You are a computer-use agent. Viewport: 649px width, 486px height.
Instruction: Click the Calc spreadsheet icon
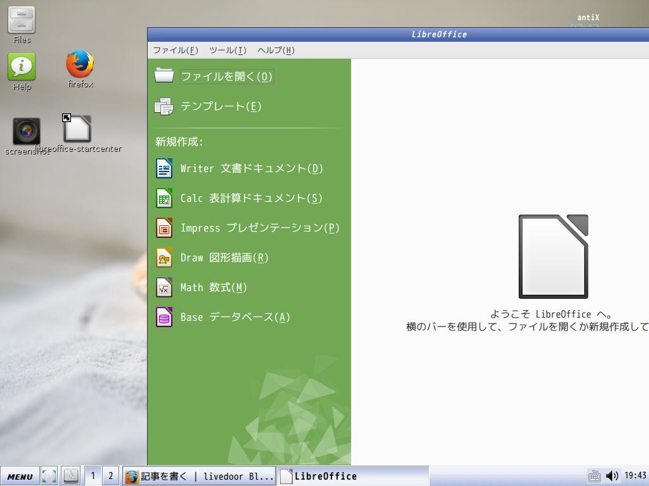point(164,198)
